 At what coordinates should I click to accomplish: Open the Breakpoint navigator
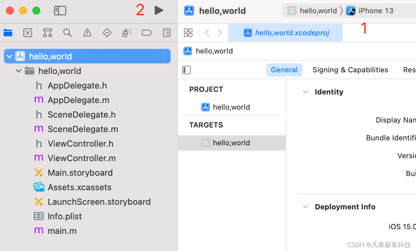click(146, 33)
